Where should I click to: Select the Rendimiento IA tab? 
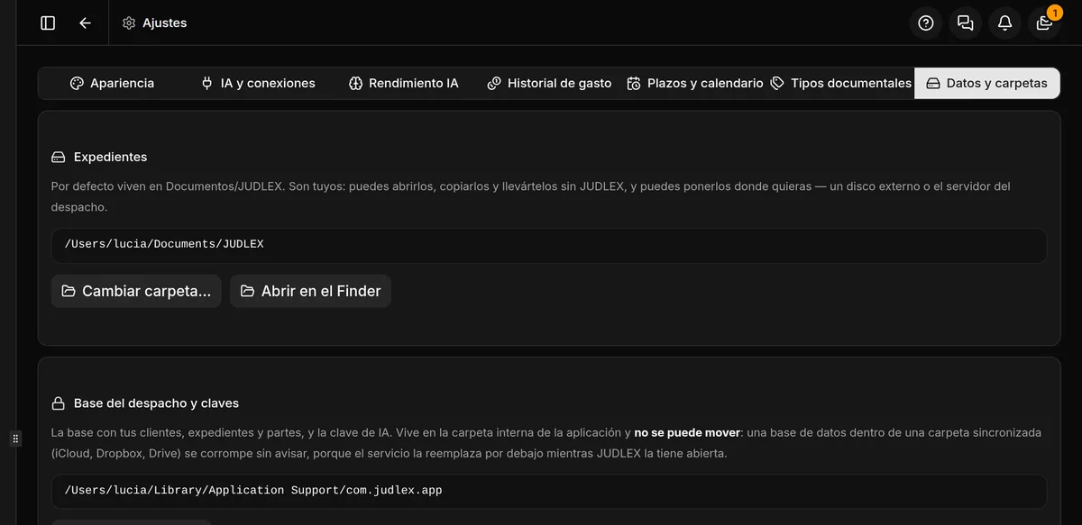404,83
